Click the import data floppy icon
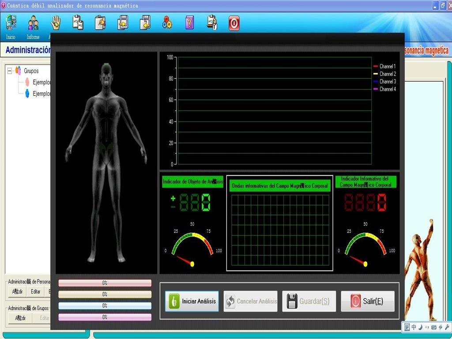 coord(145,23)
